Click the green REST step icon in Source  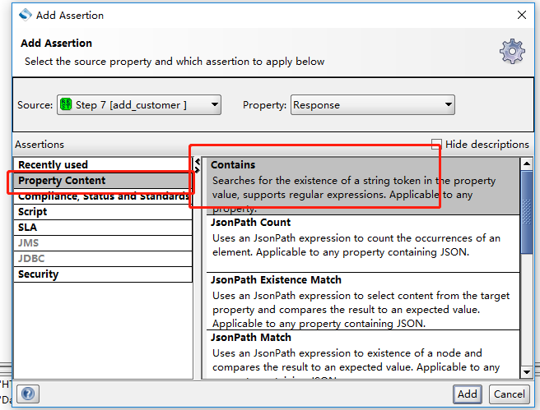coord(66,104)
